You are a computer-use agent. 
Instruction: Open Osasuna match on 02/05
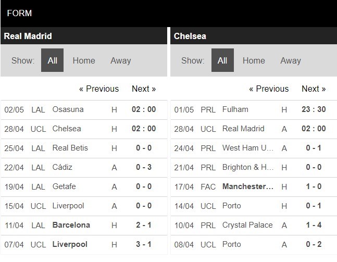[68, 109]
